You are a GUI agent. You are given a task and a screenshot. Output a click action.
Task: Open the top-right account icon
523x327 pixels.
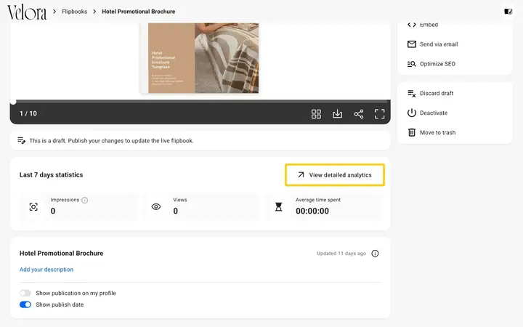pyautogui.click(x=508, y=12)
